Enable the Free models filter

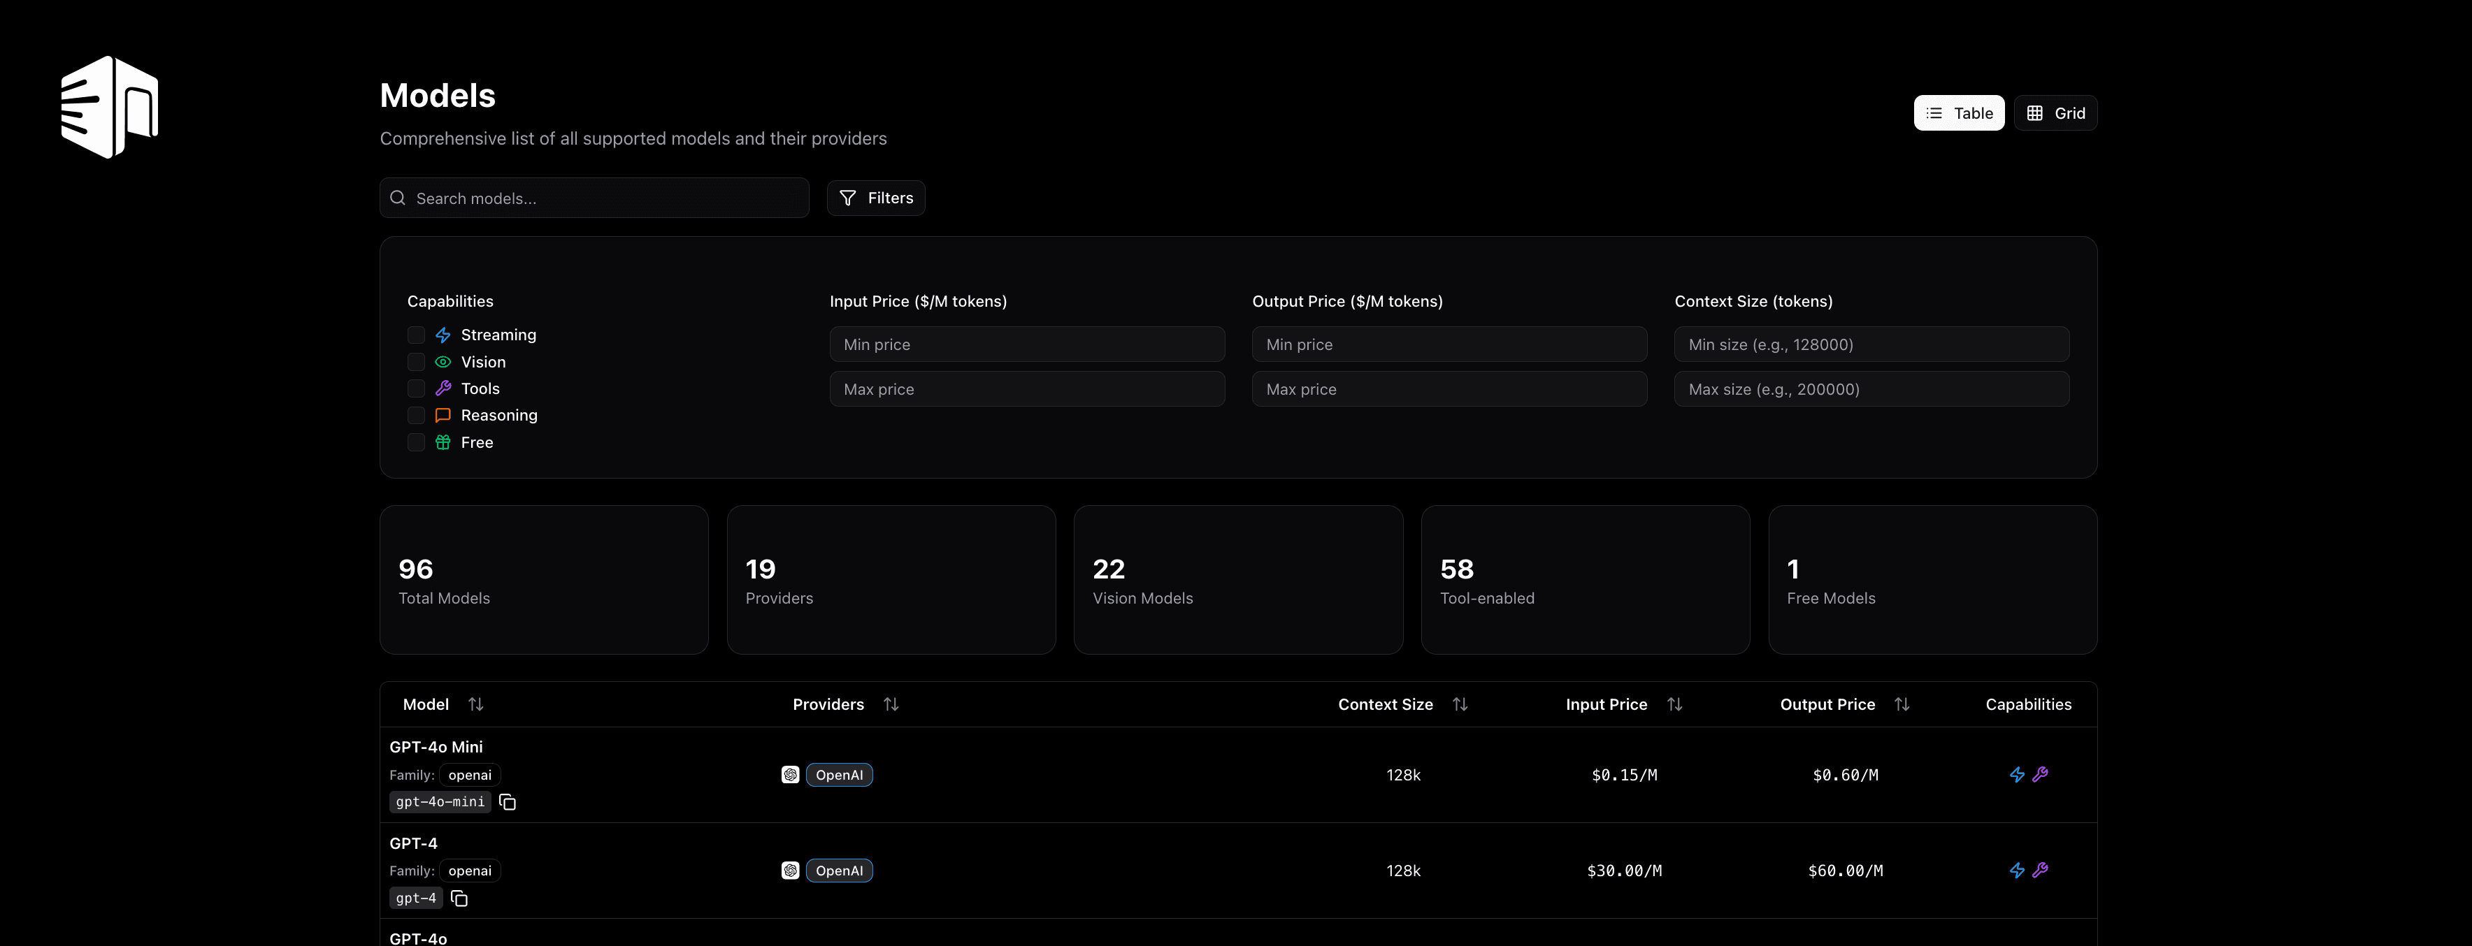pyautogui.click(x=415, y=442)
